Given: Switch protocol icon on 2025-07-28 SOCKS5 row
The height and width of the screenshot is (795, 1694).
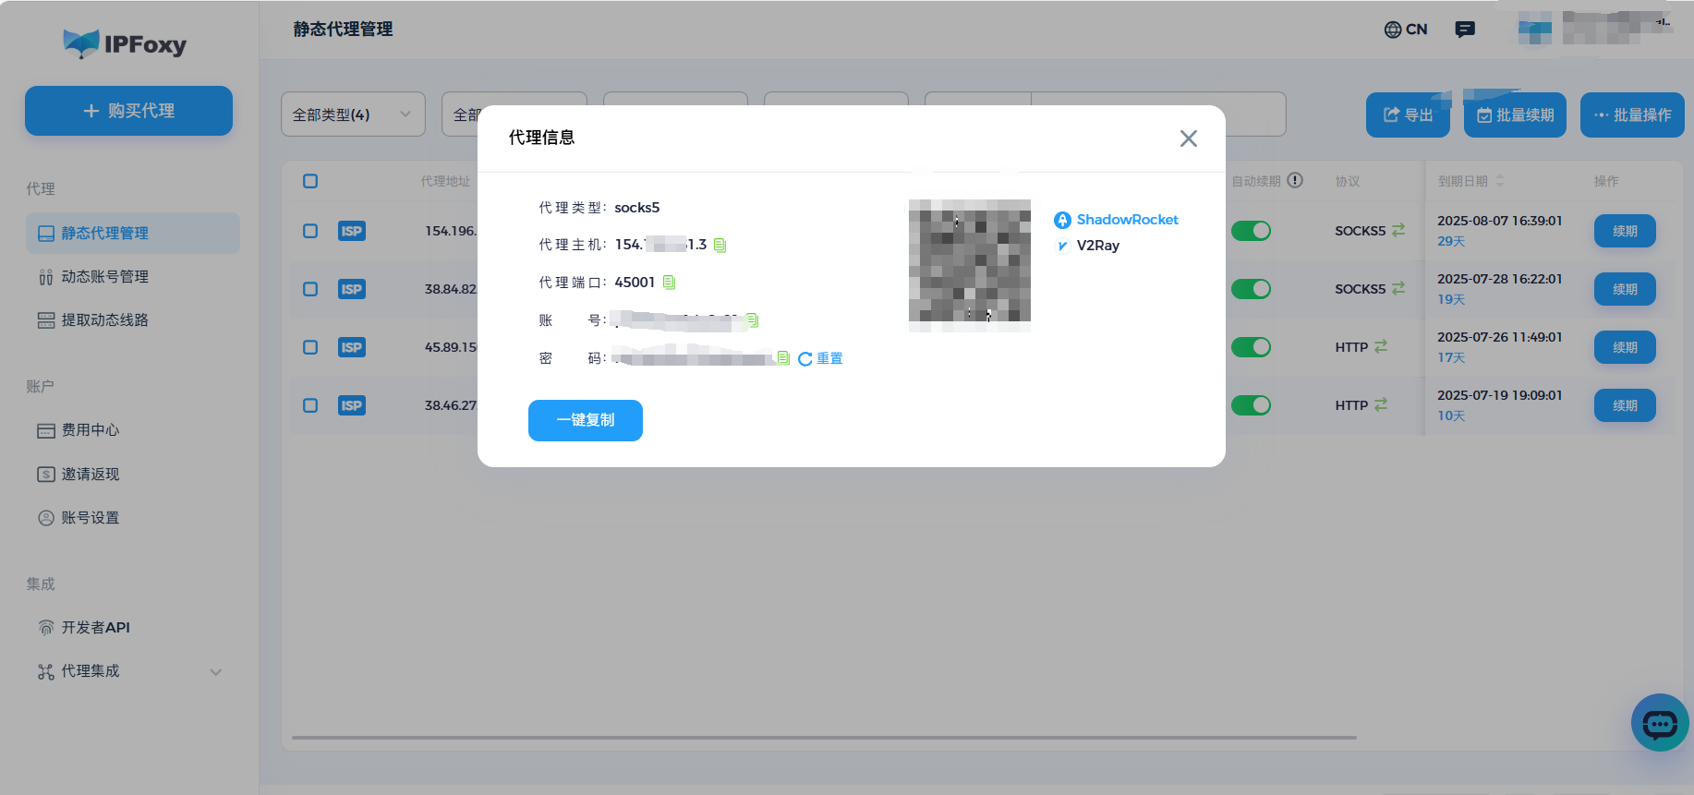Looking at the screenshot, I should pyautogui.click(x=1398, y=288).
